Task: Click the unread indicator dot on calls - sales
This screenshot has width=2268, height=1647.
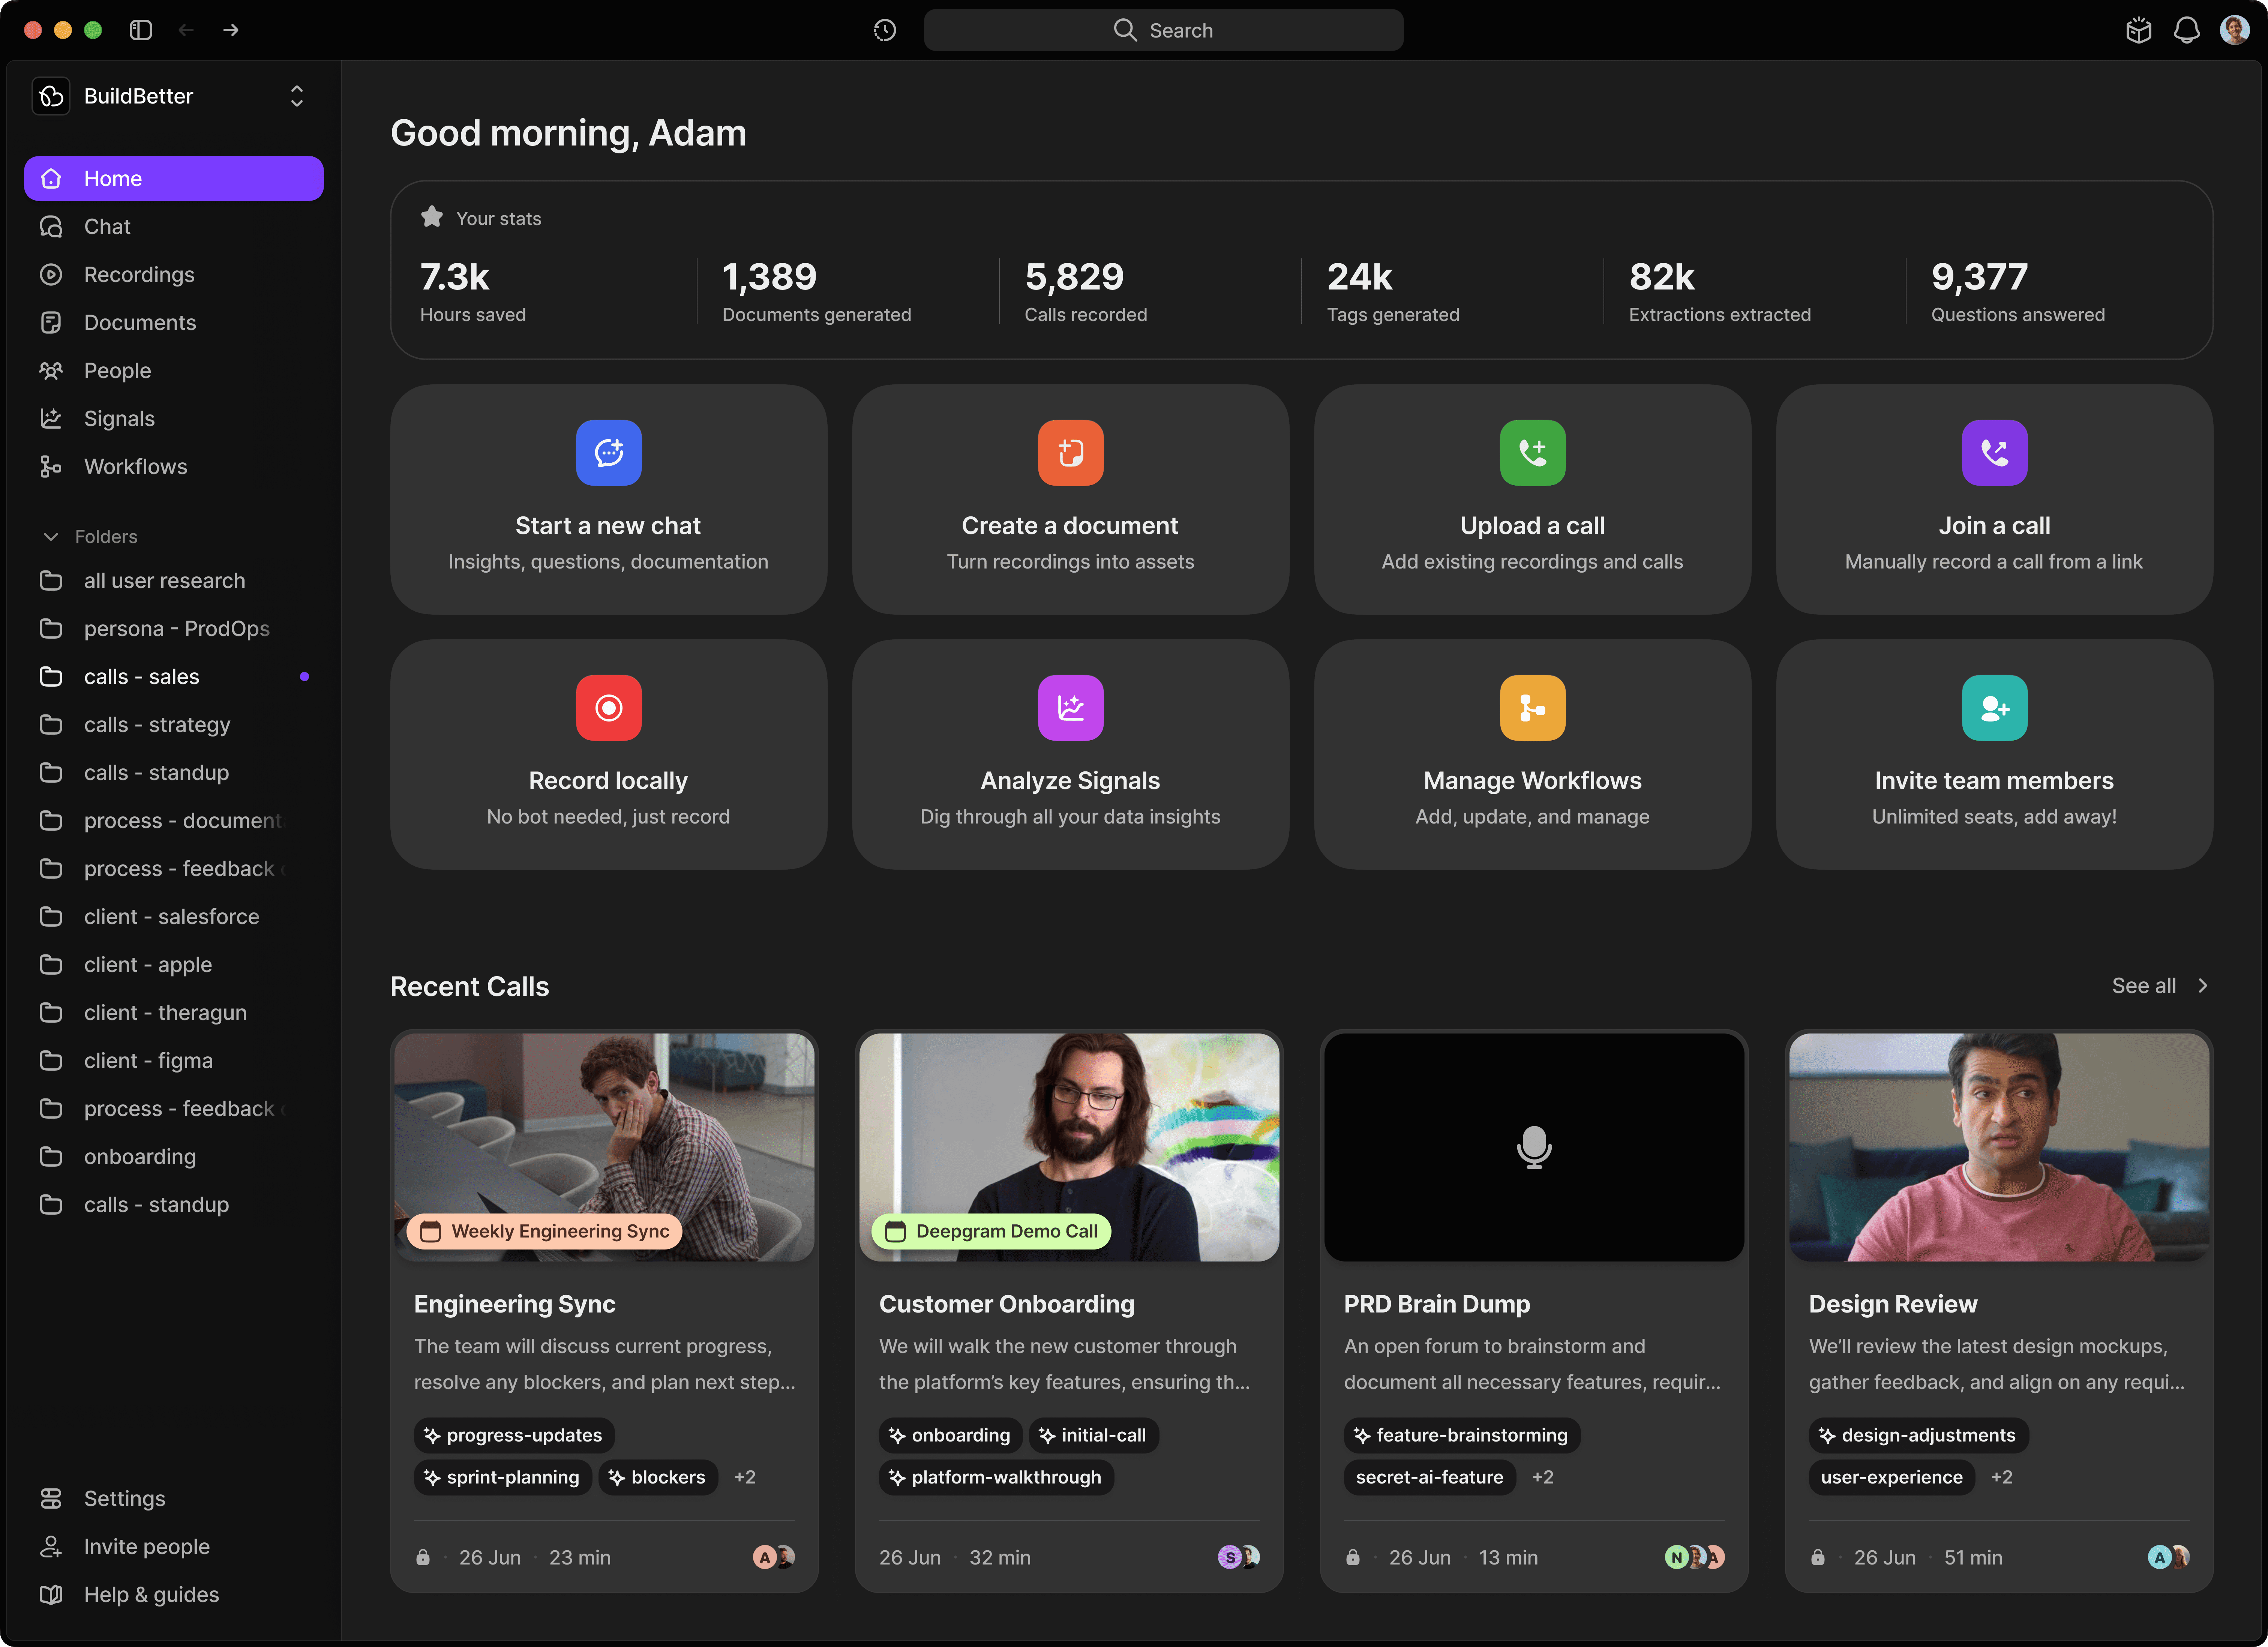Action: (305, 676)
